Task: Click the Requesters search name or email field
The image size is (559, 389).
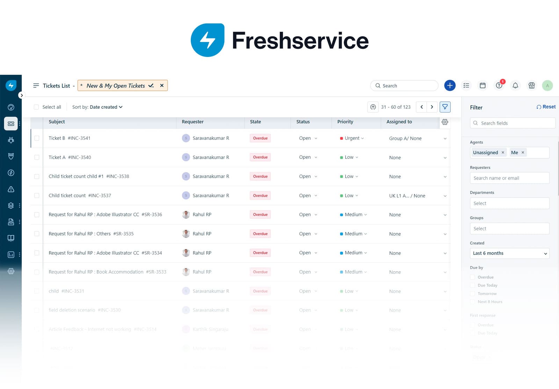Action: pos(509,178)
